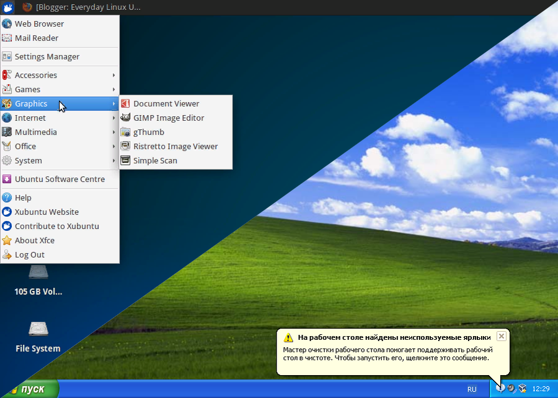558x398 pixels.
Task: Click the Games icon
Action: pyautogui.click(x=7, y=89)
